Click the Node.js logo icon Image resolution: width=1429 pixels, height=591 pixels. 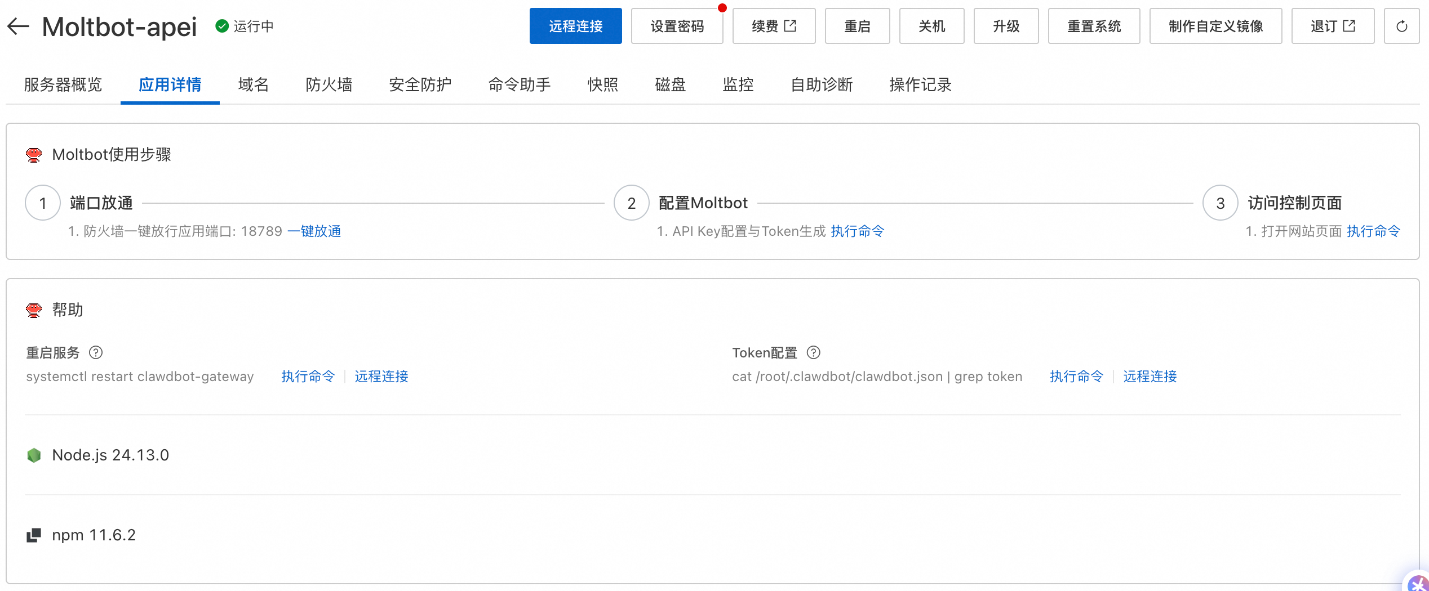pos(34,455)
